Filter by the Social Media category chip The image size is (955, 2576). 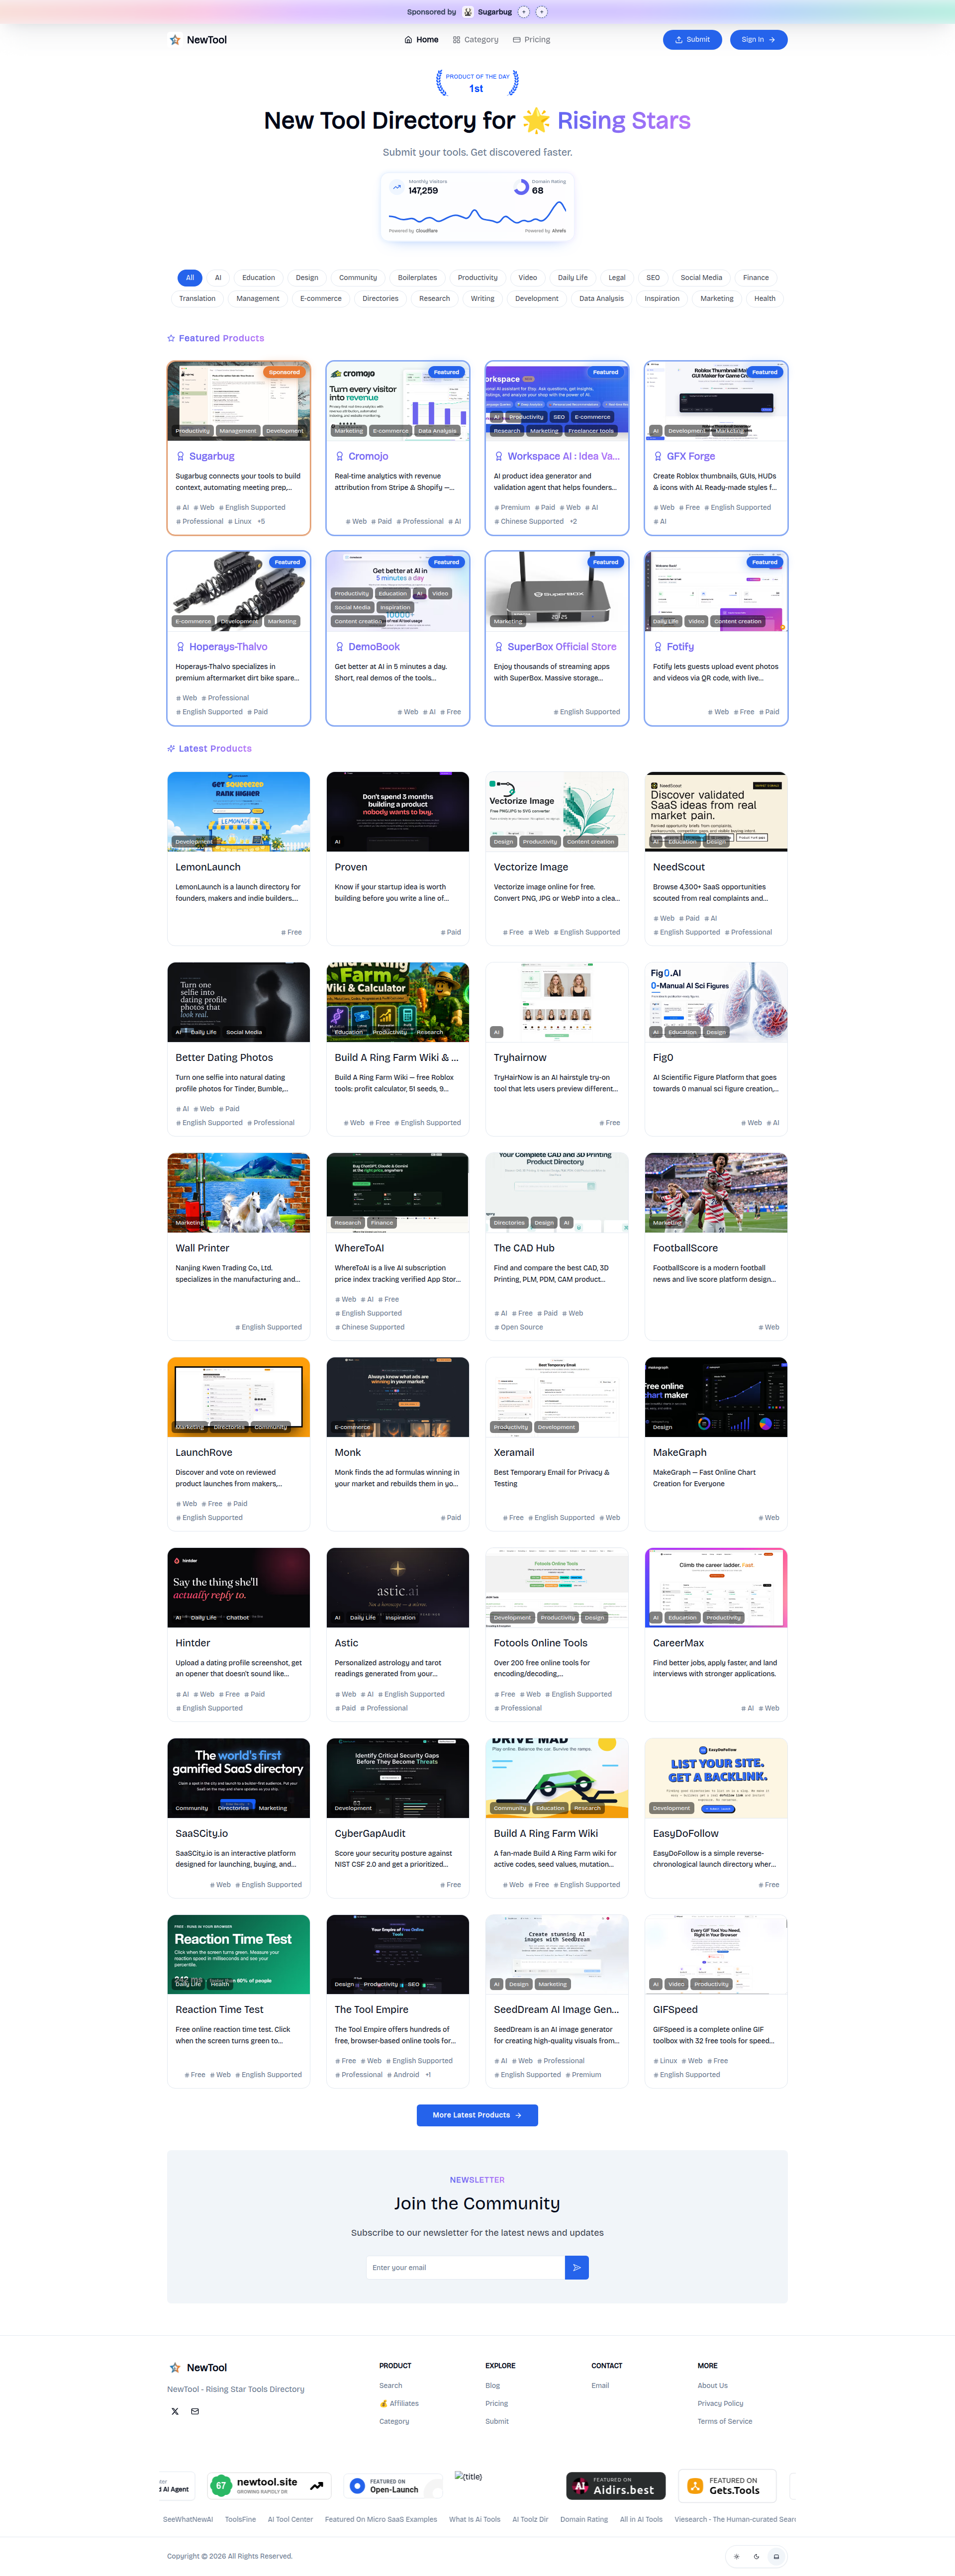(701, 278)
